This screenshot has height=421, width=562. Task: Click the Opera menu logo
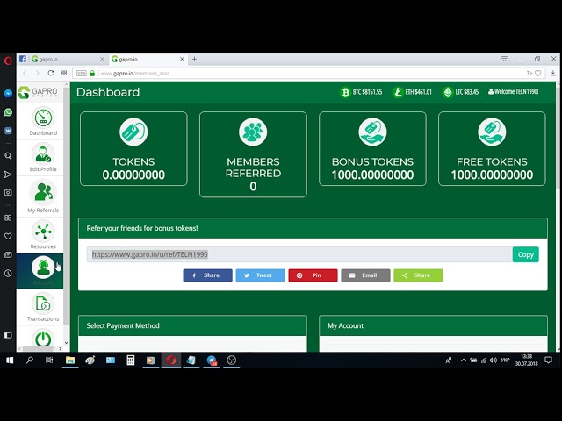click(x=8, y=61)
